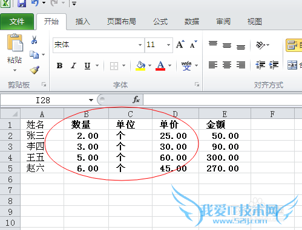Open the phonetic guide dropdown arrow
This screenshot has width=302, height=230.
click(197, 66)
